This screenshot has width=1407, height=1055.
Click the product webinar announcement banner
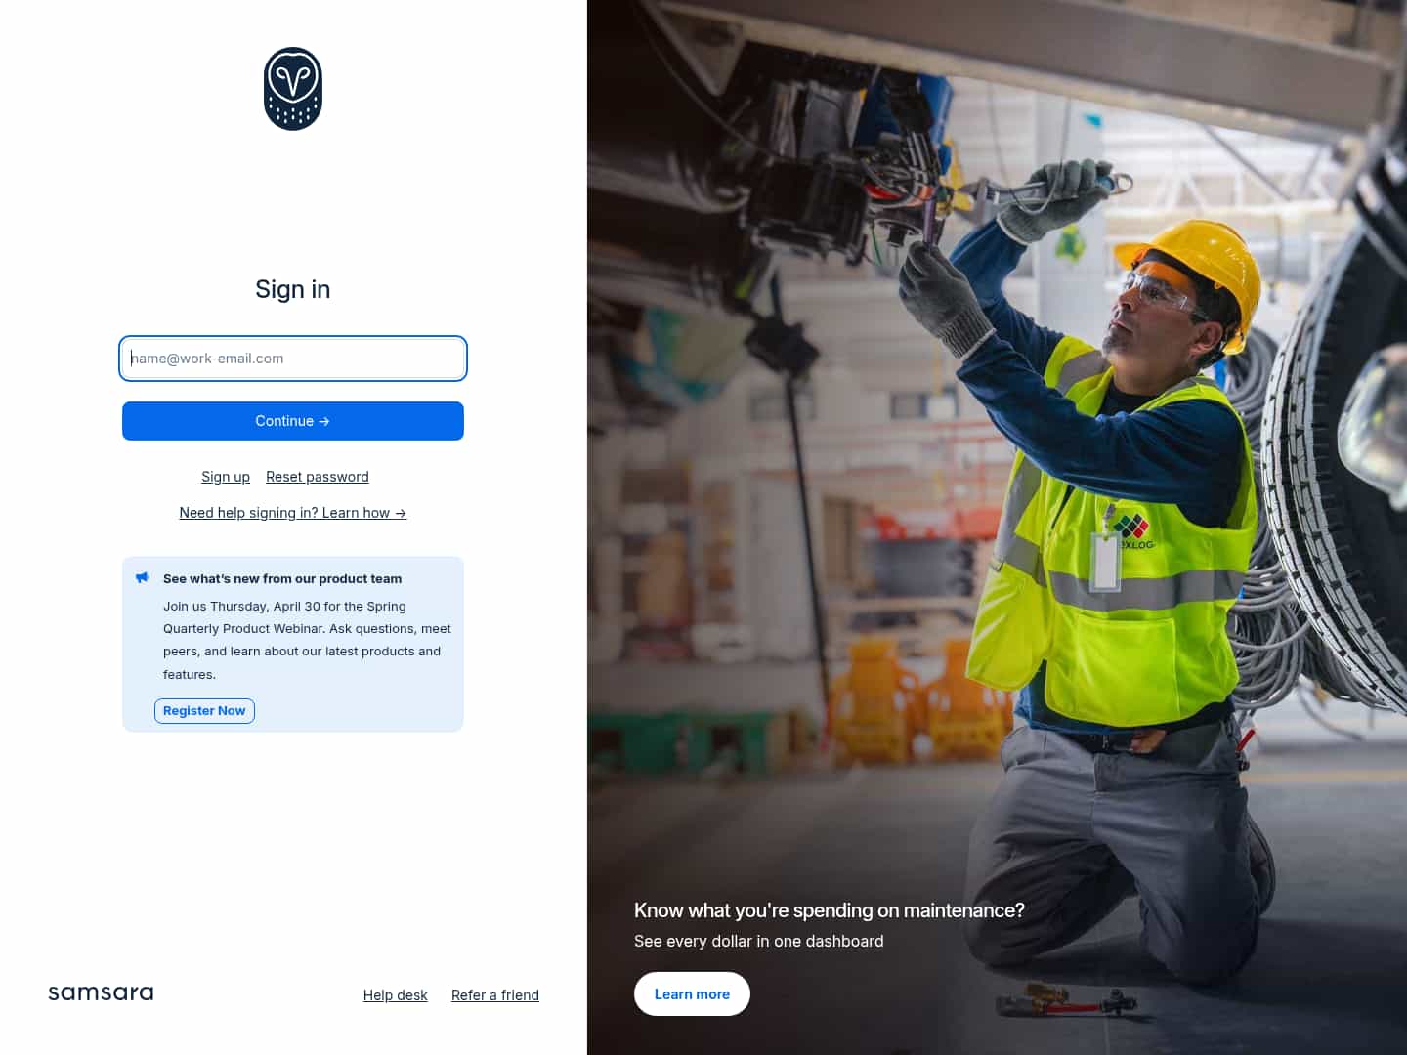click(x=292, y=644)
